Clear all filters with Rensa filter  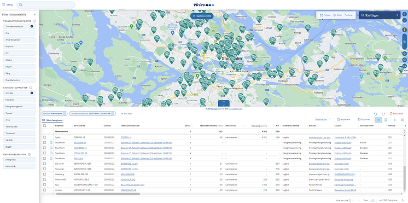coord(397,114)
